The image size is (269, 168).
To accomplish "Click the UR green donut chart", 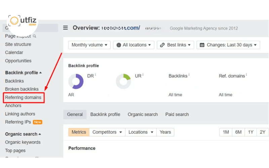I will point(123,81).
